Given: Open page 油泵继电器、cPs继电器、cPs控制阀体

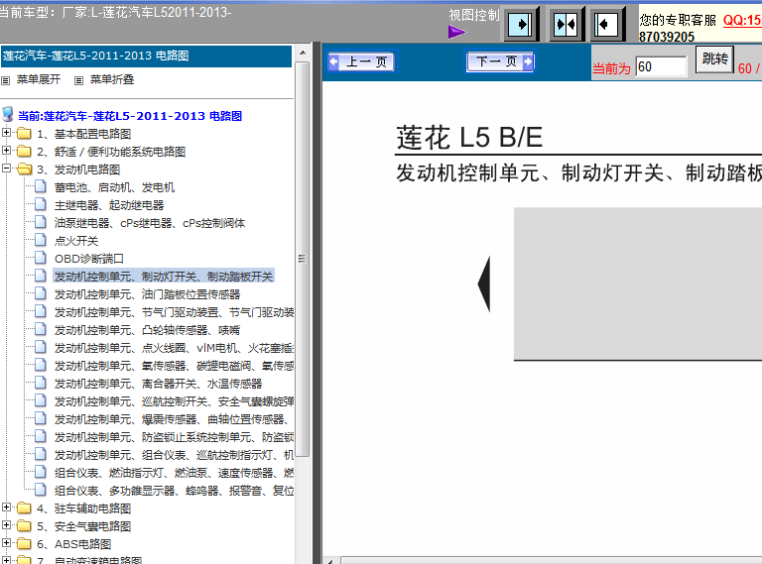Looking at the screenshot, I should click(150, 223).
